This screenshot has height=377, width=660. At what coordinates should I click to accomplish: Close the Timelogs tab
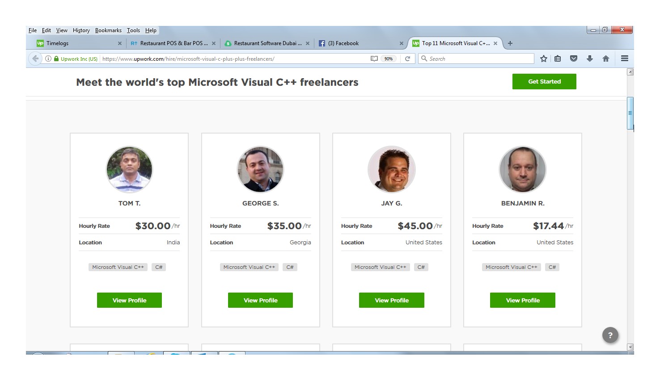[x=119, y=43]
